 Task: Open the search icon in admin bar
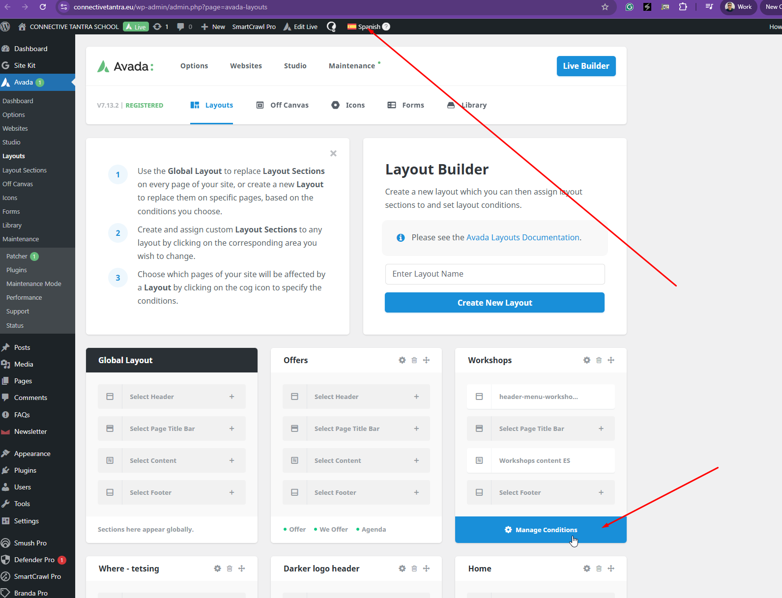(332, 27)
